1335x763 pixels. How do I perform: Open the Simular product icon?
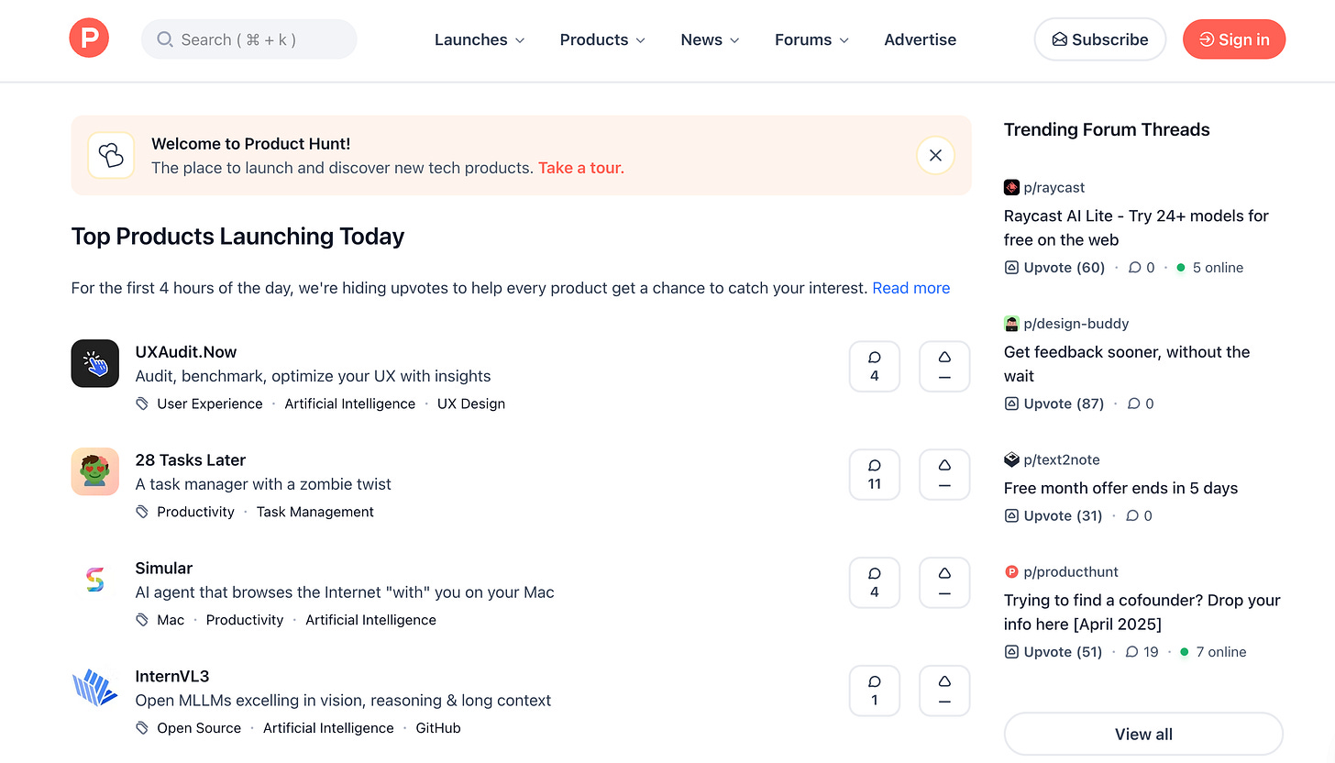point(95,580)
